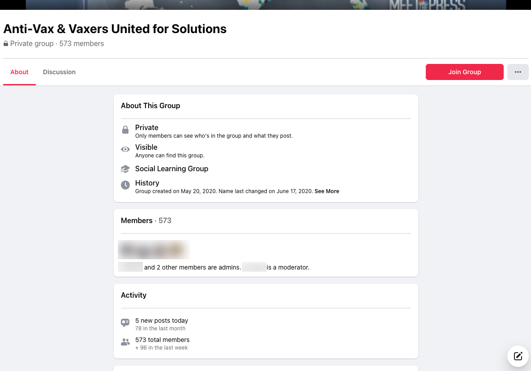Click the lock icon beside Private group

coord(6,44)
